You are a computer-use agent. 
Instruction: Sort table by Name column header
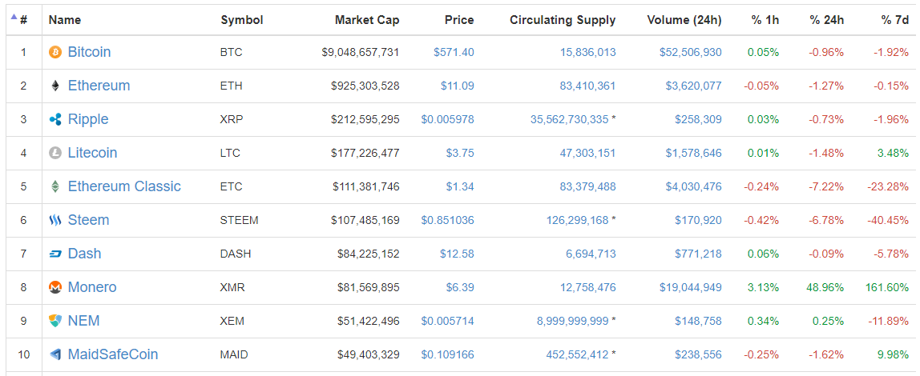pyautogui.click(x=65, y=20)
